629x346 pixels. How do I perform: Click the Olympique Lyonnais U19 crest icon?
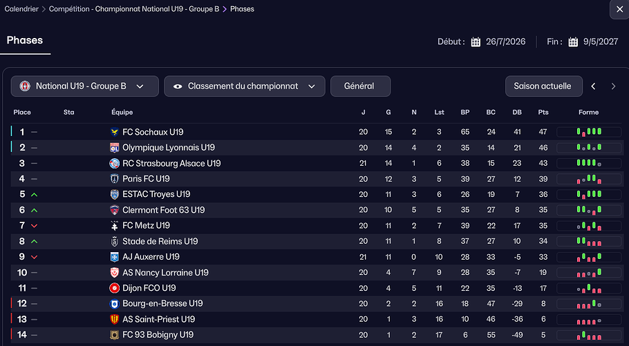coord(115,148)
